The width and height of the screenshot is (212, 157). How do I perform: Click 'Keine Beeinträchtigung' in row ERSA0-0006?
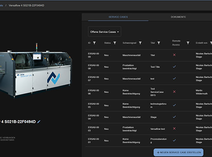[x=131, y=92]
